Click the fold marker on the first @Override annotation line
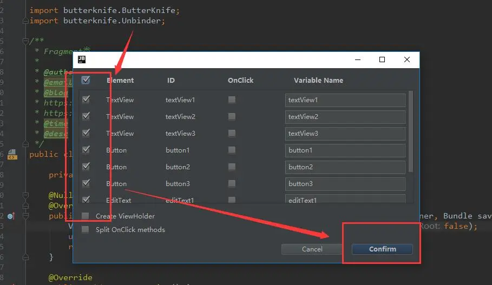 click(26, 206)
